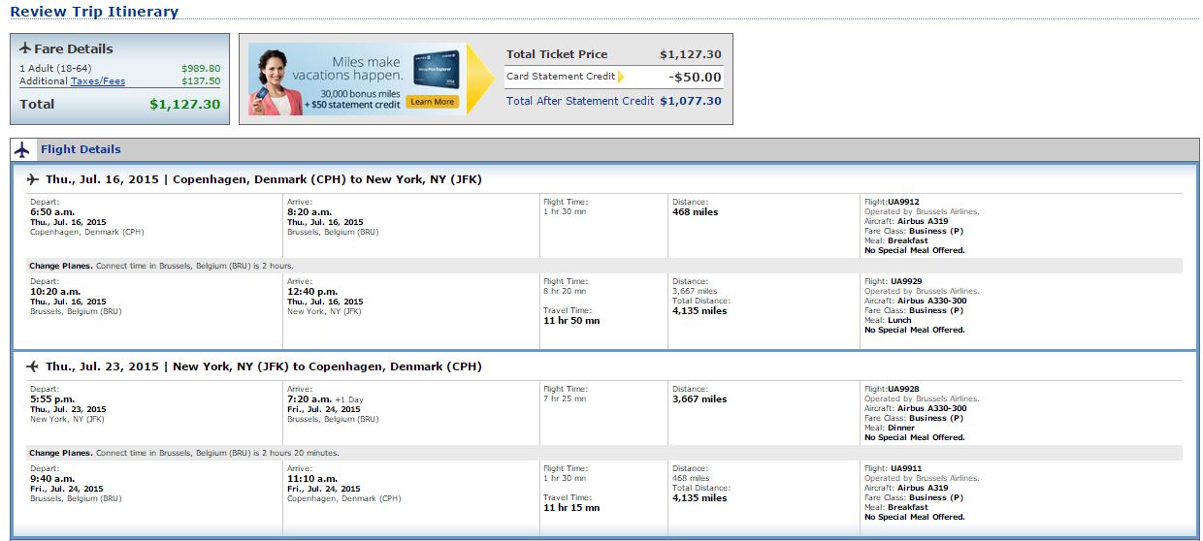The height and width of the screenshot is (541, 1203).
Task: Click yellow arrow next to Card Statement Credit
Action: [621, 77]
